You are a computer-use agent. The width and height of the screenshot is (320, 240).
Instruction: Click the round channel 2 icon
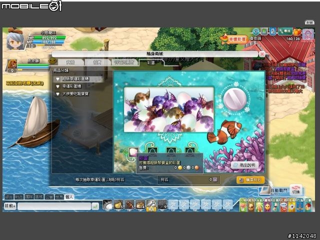coord(256,31)
